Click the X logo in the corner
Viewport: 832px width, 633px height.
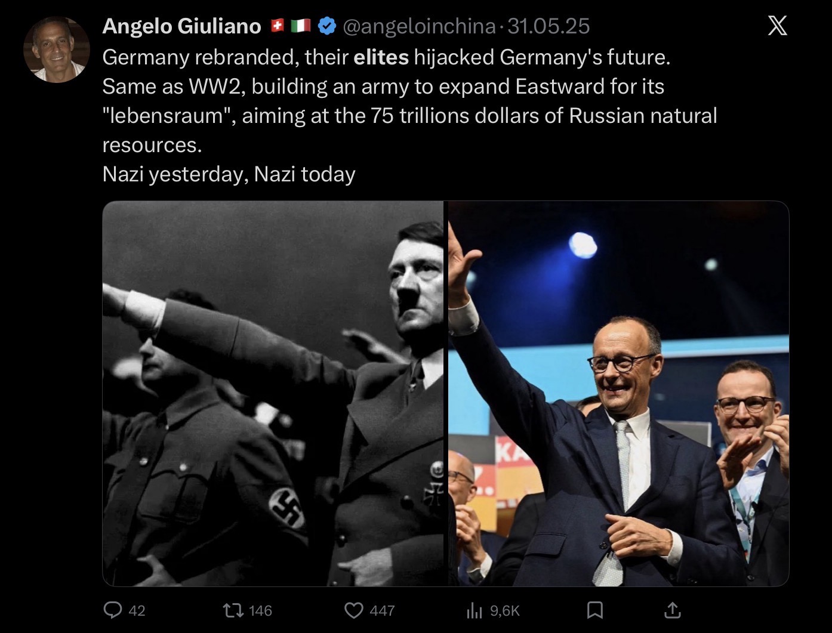coord(777,26)
